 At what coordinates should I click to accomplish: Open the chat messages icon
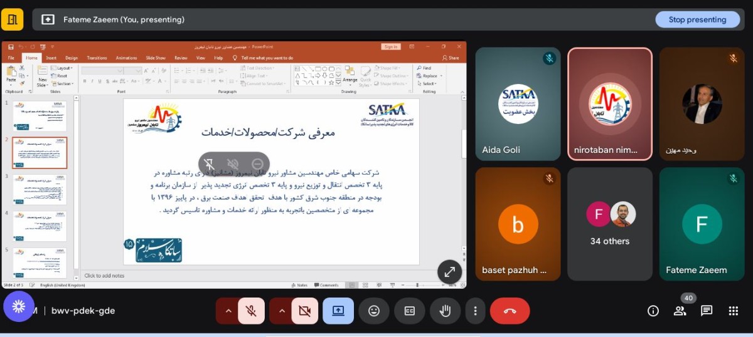pyautogui.click(x=707, y=311)
